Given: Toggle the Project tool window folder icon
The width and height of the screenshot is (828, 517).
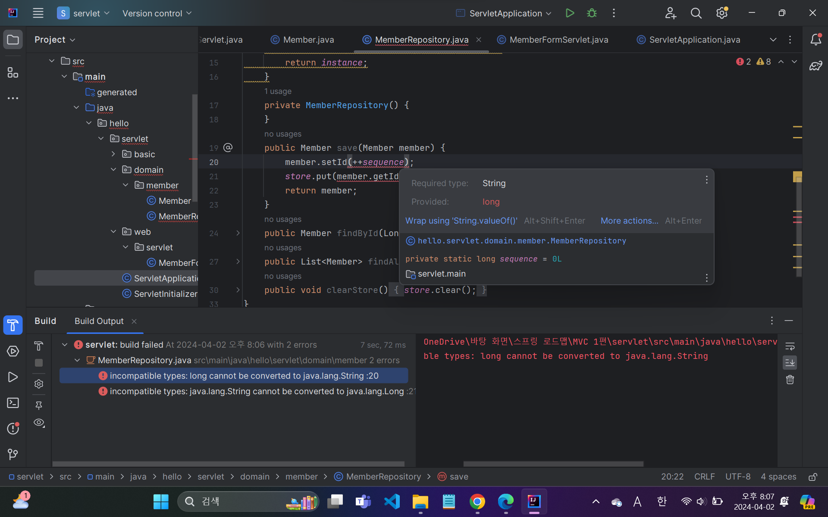Looking at the screenshot, I should pyautogui.click(x=13, y=40).
